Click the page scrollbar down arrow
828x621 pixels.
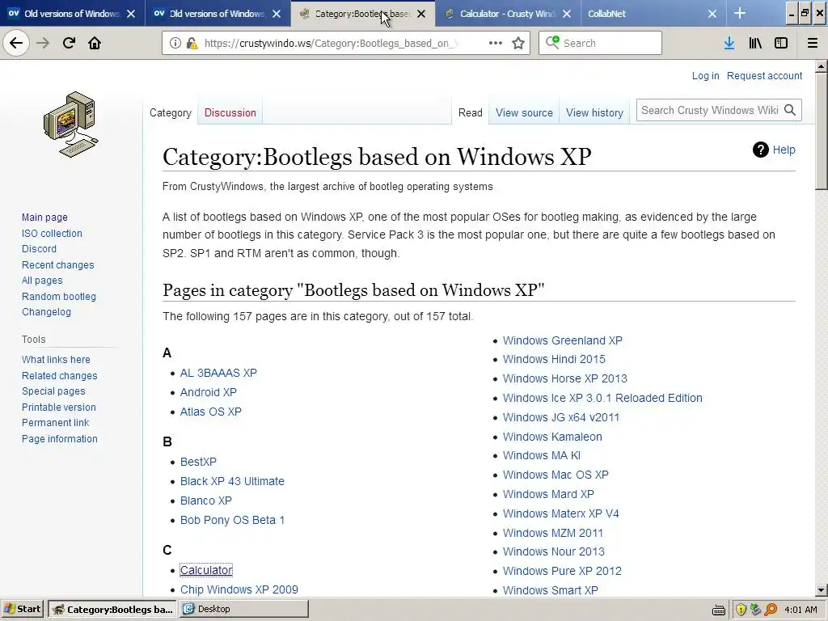(822, 590)
